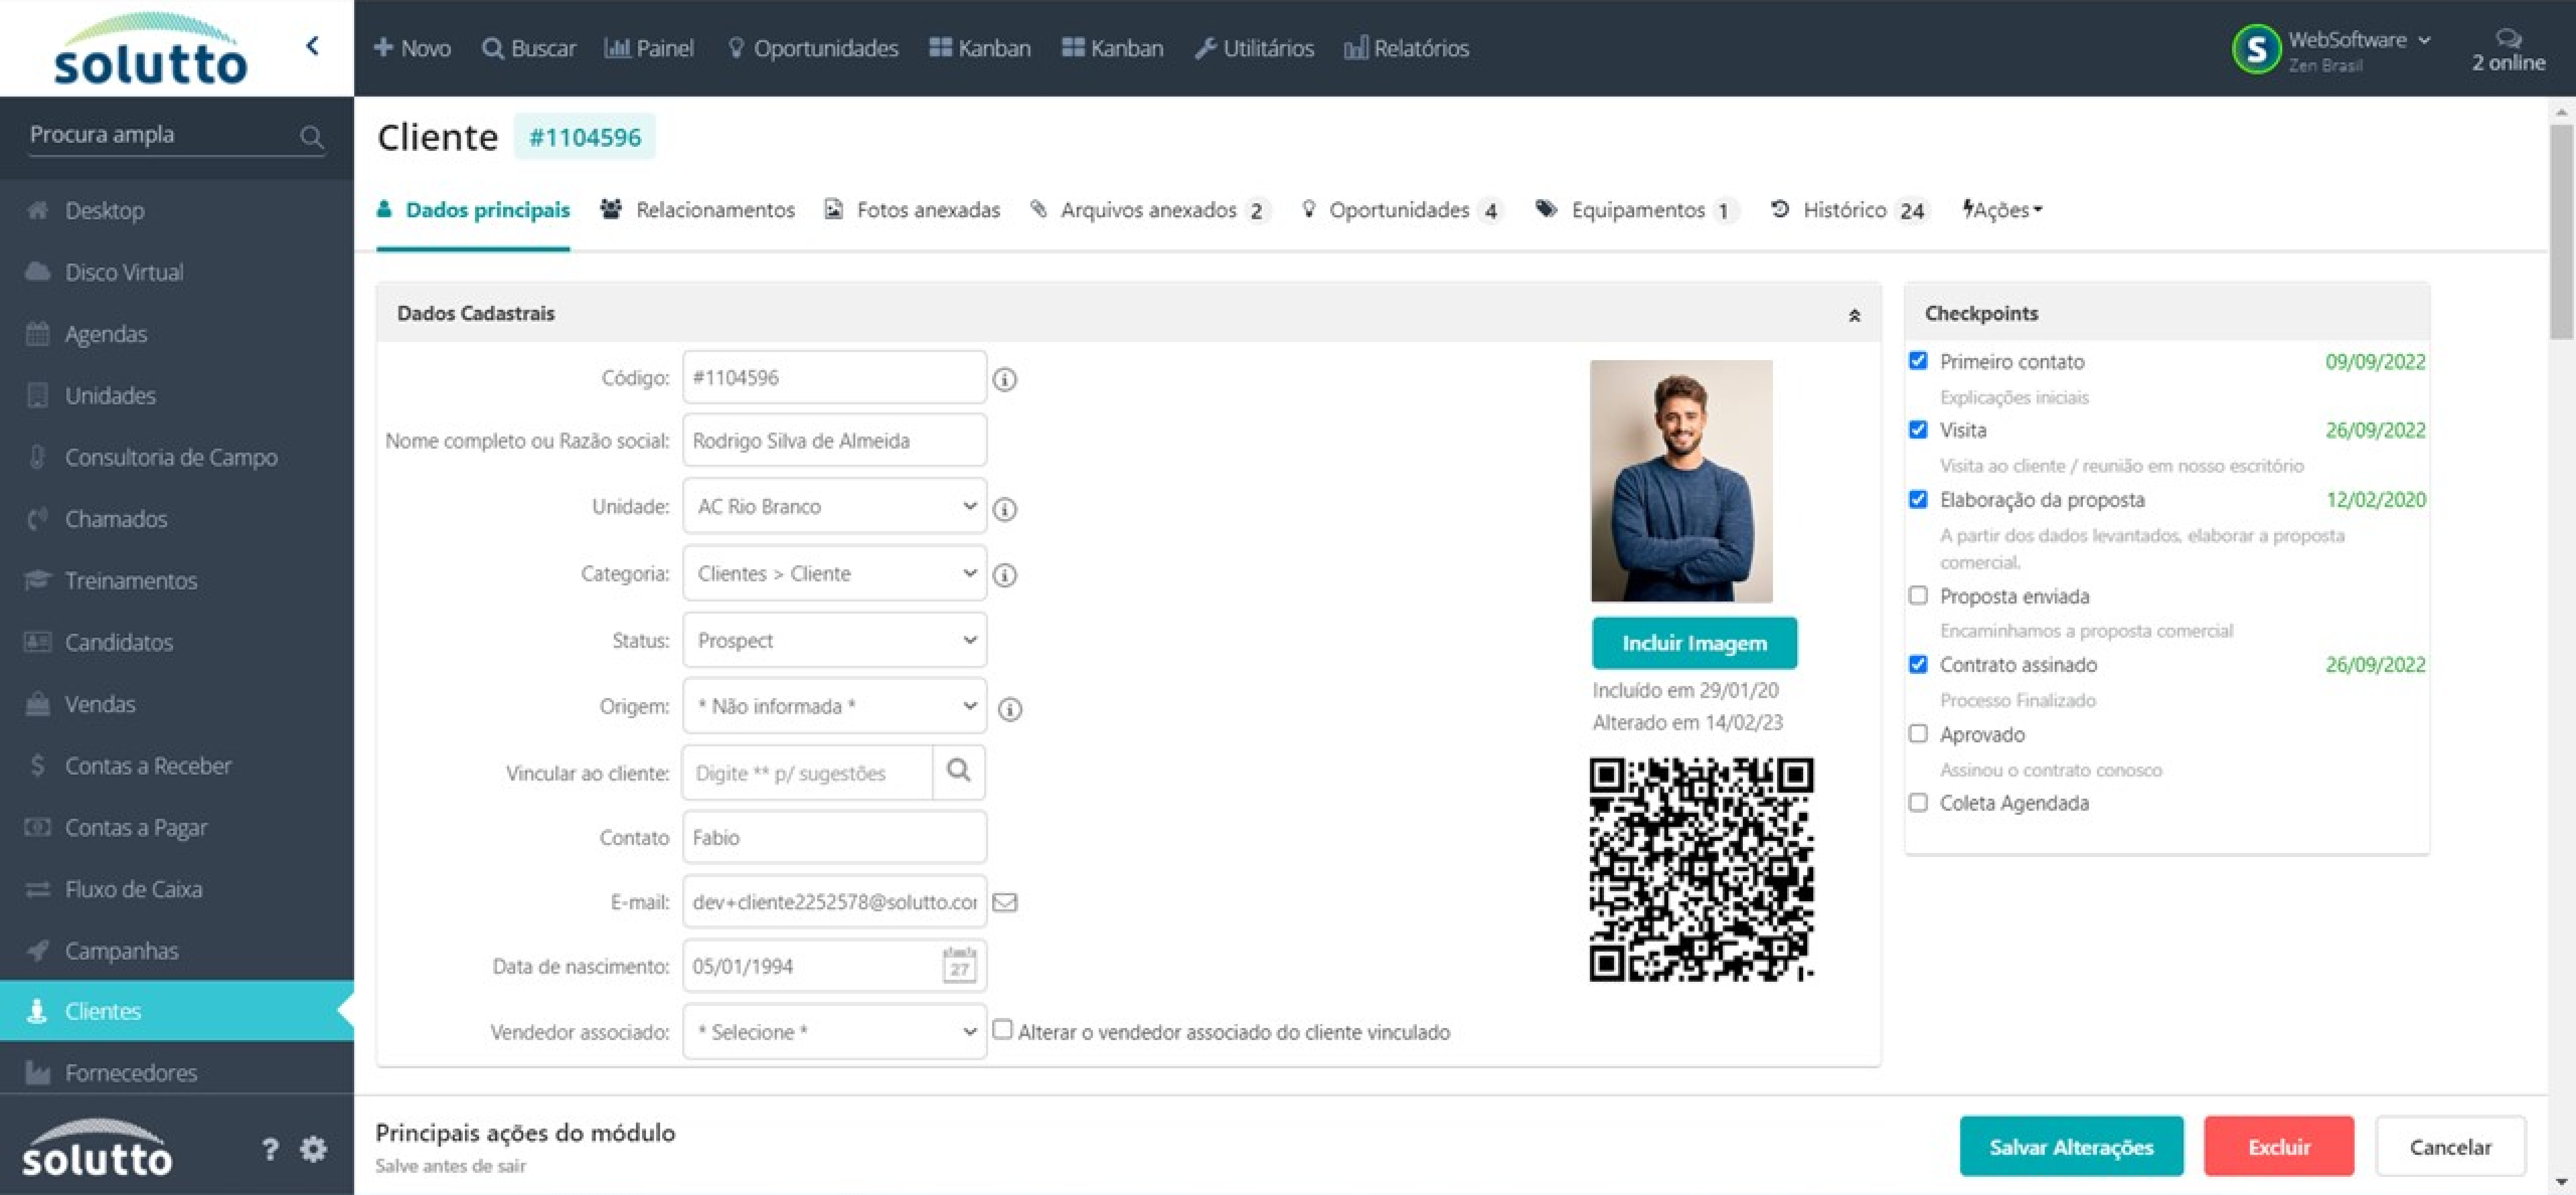Click the search magnifier in Procura ampla
The image size is (2576, 1195).
pyautogui.click(x=311, y=137)
